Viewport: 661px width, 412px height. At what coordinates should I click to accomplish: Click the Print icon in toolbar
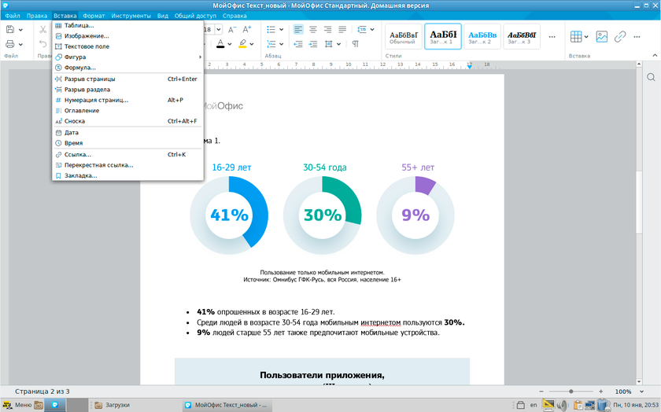point(10,44)
